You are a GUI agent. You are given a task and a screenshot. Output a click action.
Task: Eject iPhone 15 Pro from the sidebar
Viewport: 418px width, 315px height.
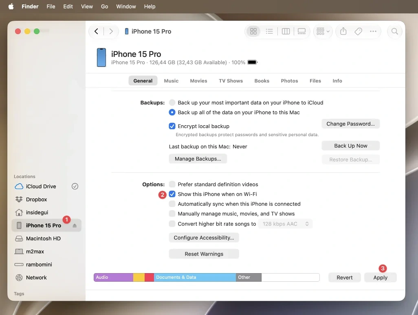(x=75, y=225)
